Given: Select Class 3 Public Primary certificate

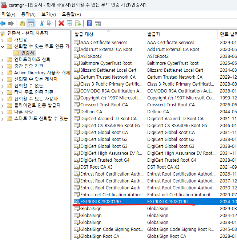Looking at the screenshot, I should pos(155,84).
